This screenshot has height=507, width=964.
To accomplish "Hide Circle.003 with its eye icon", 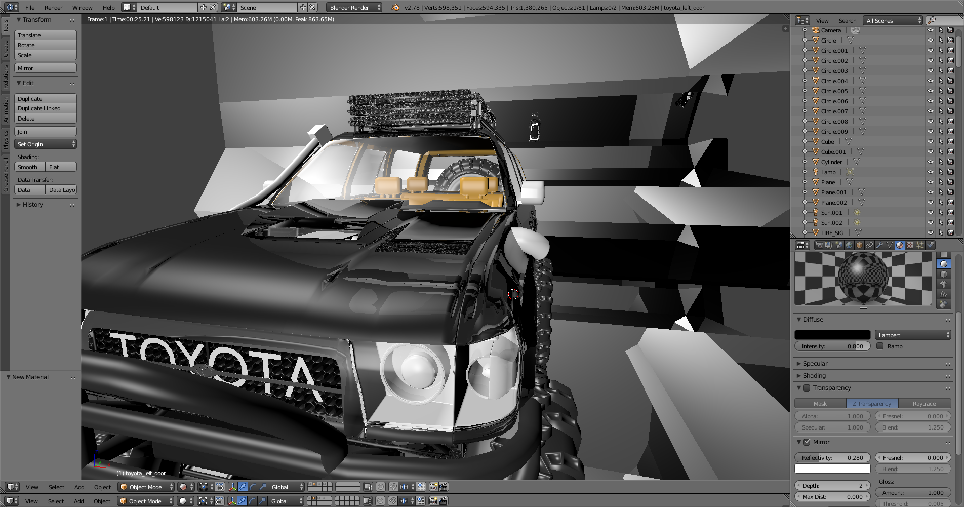I will (x=930, y=71).
